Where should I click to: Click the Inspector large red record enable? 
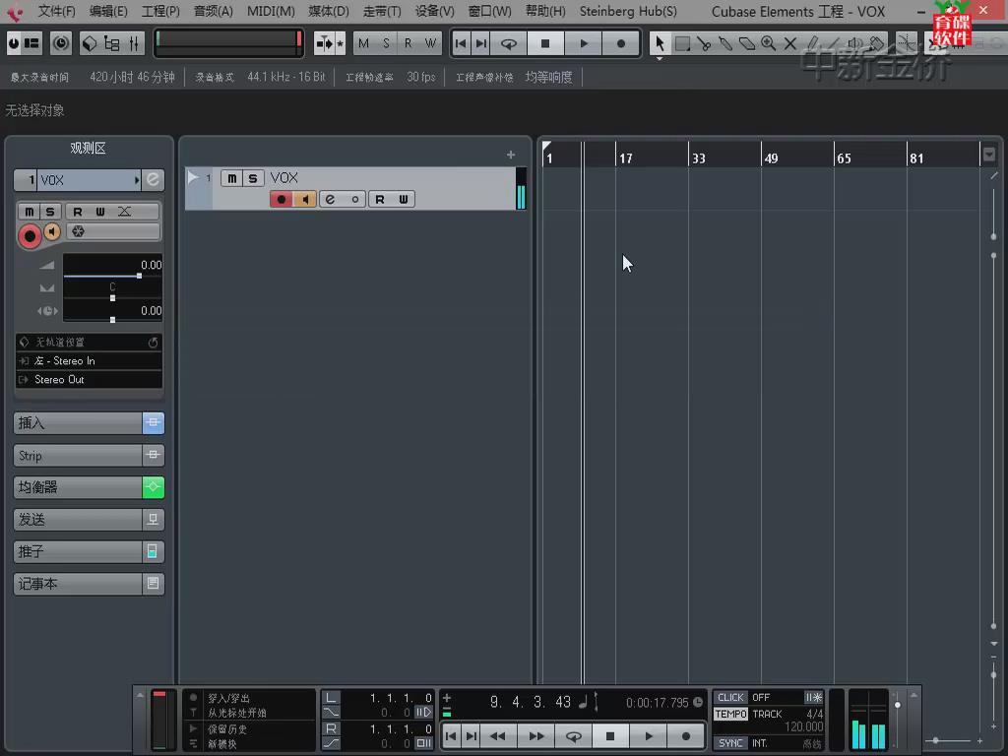click(x=29, y=236)
